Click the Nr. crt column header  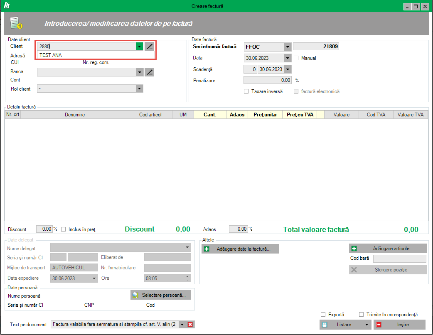pyautogui.click(x=13, y=115)
